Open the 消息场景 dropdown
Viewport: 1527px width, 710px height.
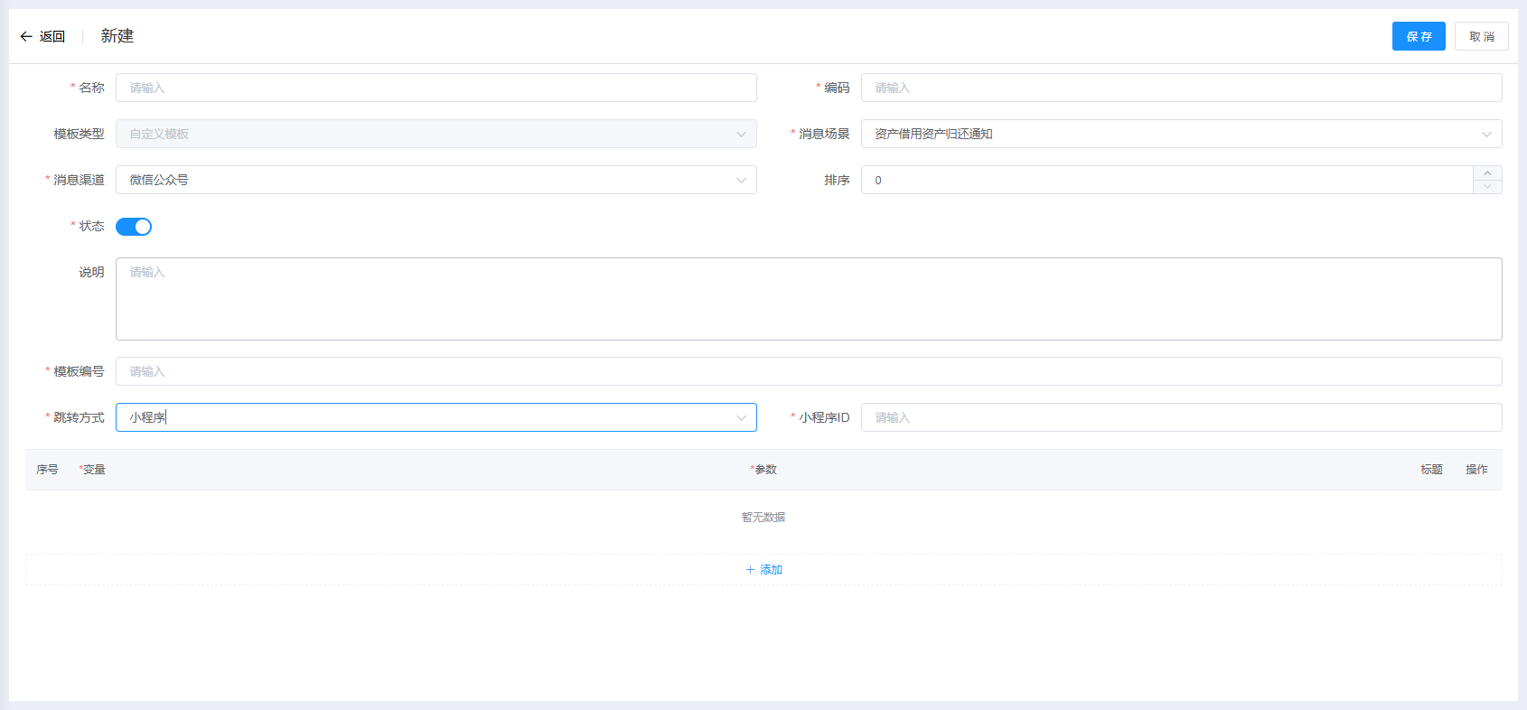(x=1180, y=134)
